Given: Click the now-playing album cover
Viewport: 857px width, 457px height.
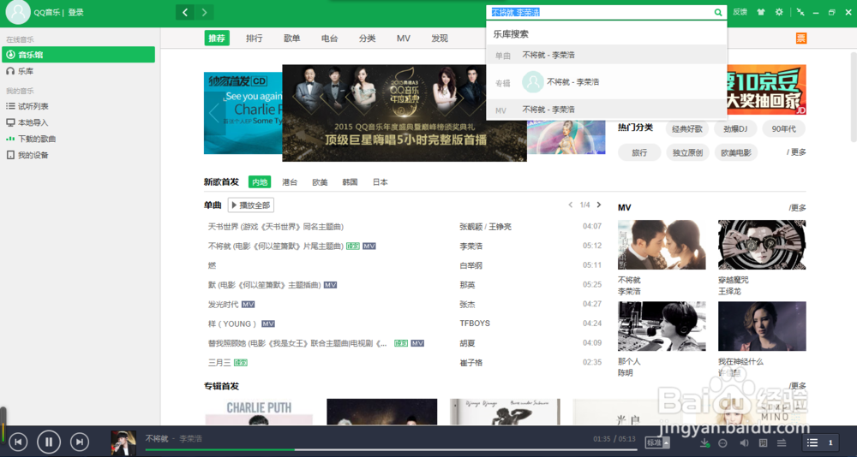Looking at the screenshot, I should (x=123, y=442).
